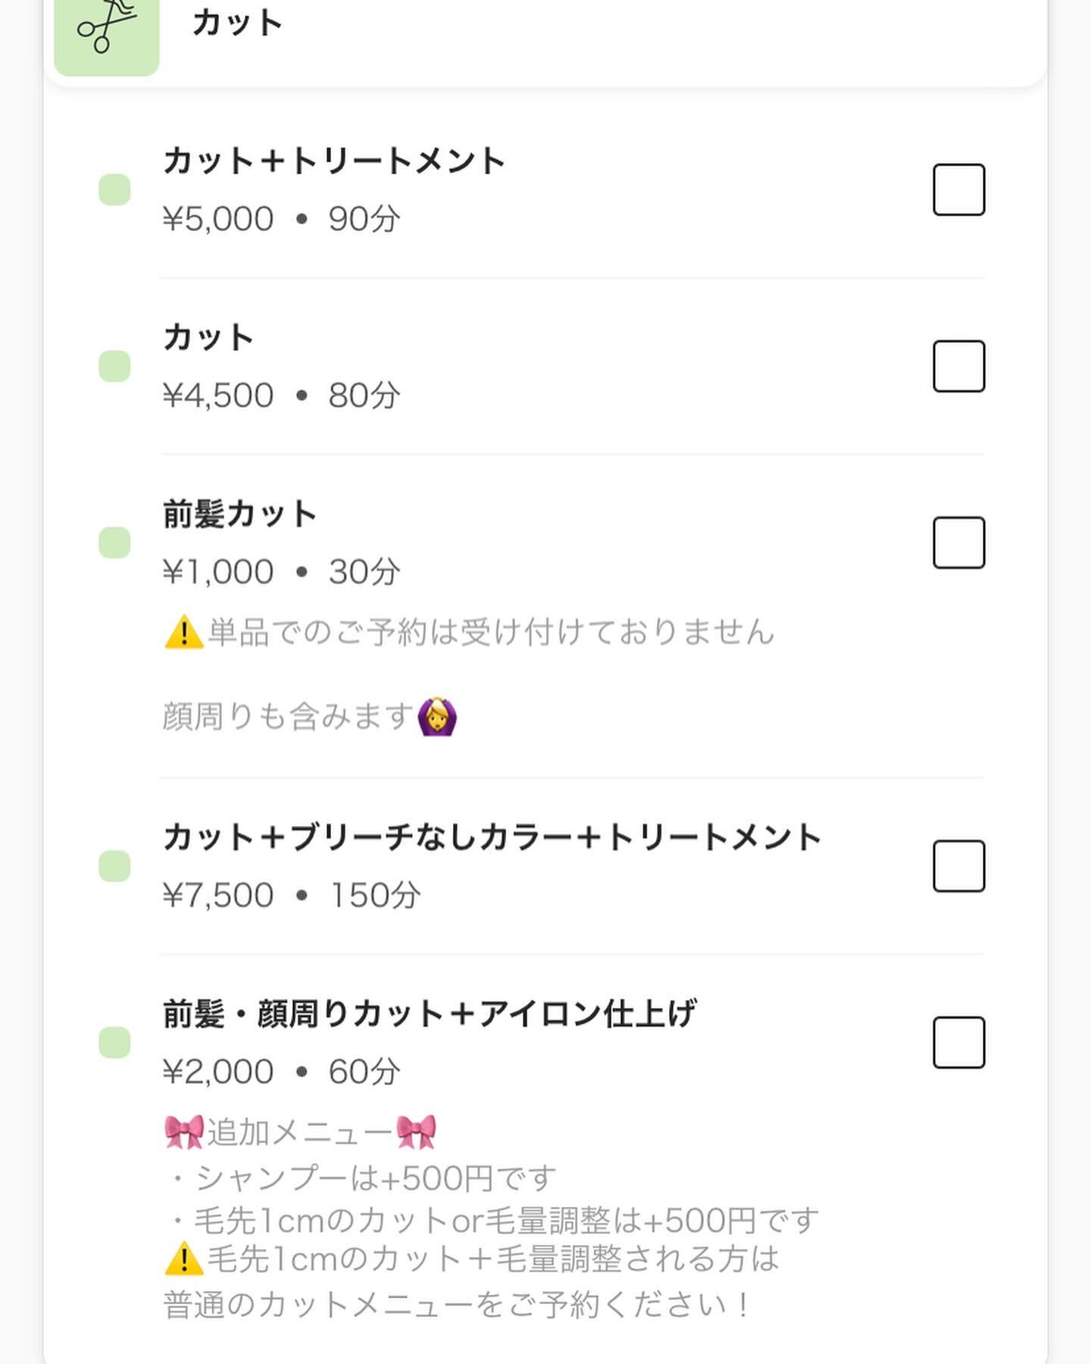Check カット+ブリーチなしカラー+トリートメント box
Viewport: 1091px width, 1364px height.
coord(958,866)
